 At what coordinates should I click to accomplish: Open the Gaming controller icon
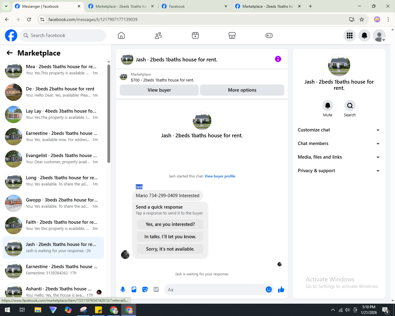coord(269,35)
